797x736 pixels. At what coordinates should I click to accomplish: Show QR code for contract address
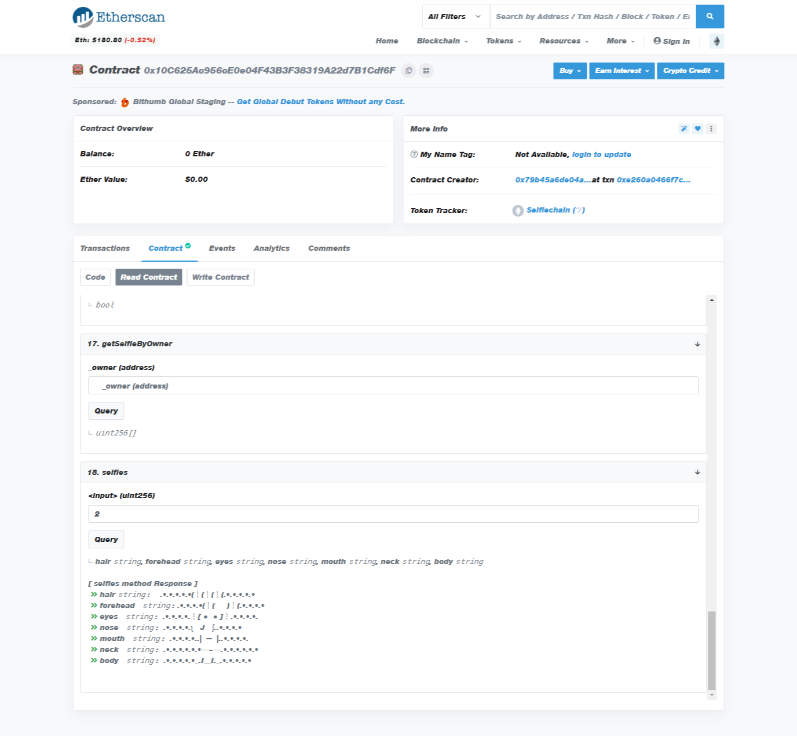[426, 71]
